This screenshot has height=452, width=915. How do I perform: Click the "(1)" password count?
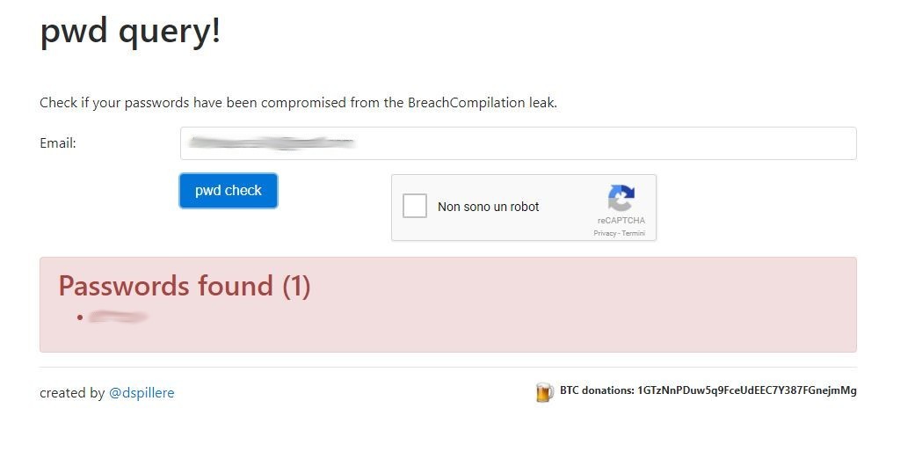pos(296,286)
